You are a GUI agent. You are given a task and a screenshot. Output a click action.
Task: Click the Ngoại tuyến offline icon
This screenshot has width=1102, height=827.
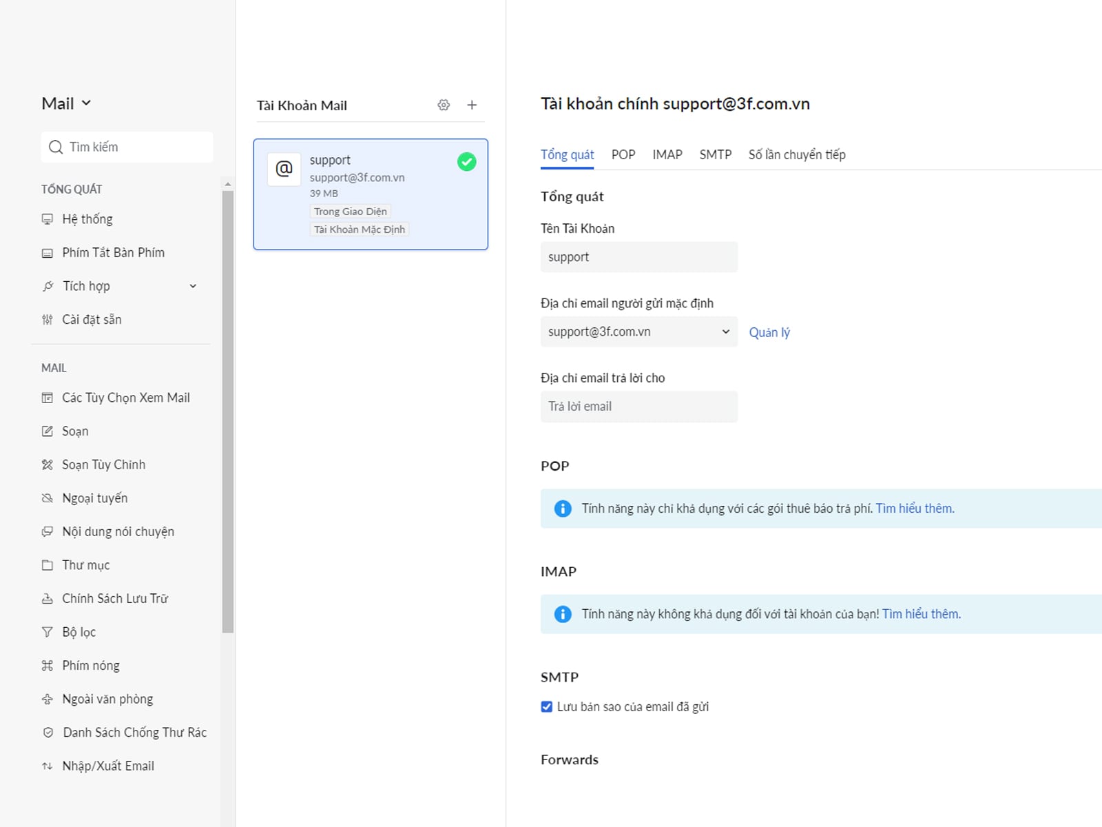[47, 498]
